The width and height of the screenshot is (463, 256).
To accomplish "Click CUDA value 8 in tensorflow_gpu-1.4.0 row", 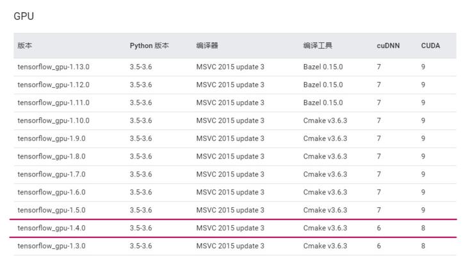I will pos(423,228).
